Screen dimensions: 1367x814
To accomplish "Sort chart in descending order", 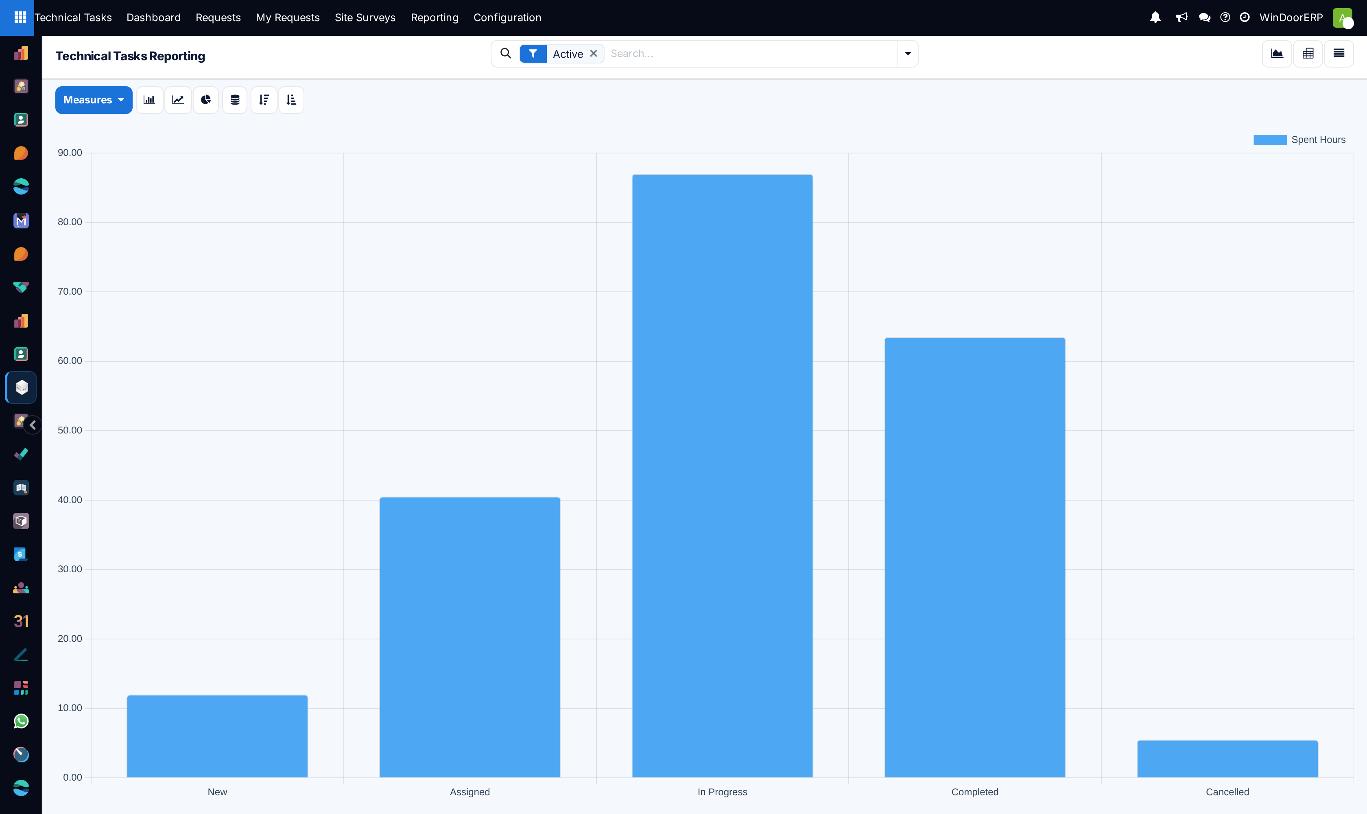I will pyautogui.click(x=264, y=100).
